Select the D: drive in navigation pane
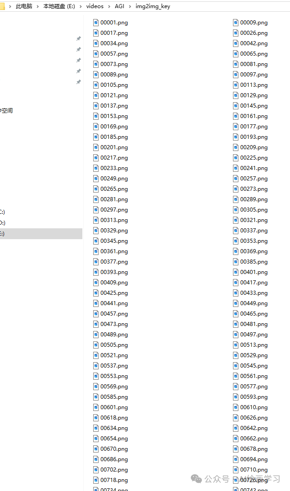 coord(3,222)
